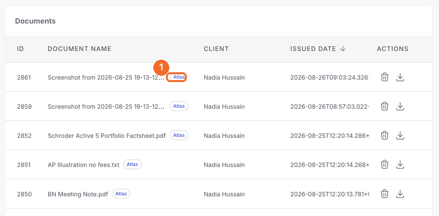Select issued date 2026-08-25T12:20:14.268
The height and width of the screenshot is (216, 439).
[x=329, y=165]
